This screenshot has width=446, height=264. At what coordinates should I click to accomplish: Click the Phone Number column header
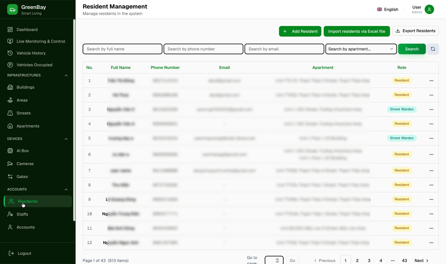pos(165,67)
